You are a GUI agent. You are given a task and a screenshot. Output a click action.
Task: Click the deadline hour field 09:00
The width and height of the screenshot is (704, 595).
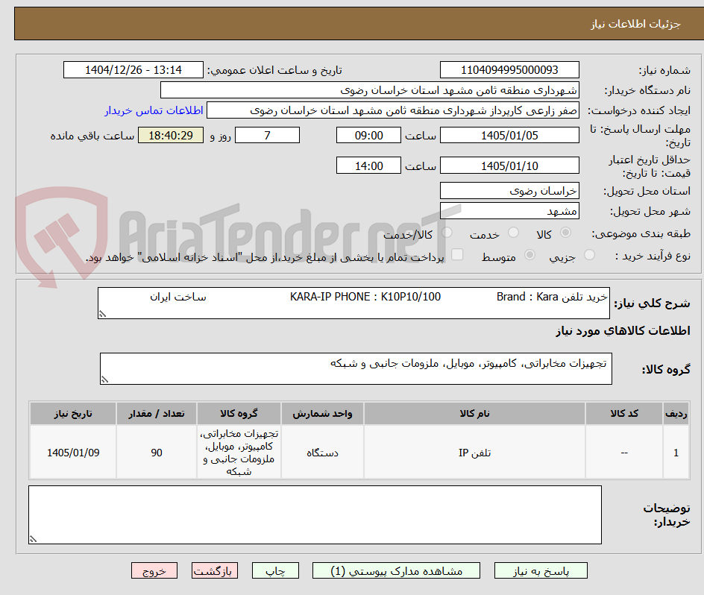[368, 135]
